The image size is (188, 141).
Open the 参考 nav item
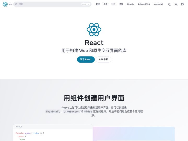[105, 4]
